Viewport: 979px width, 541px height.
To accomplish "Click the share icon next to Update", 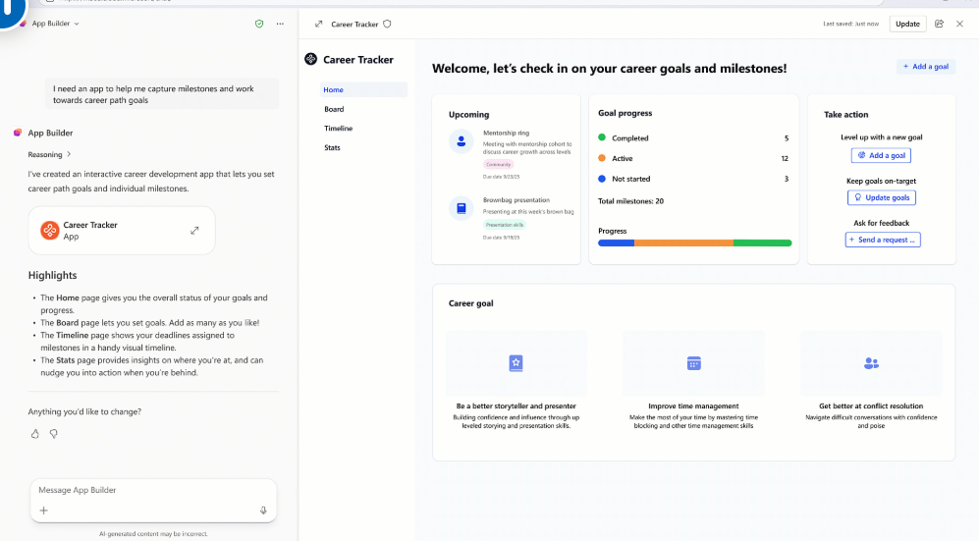I will pyautogui.click(x=940, y=24).
